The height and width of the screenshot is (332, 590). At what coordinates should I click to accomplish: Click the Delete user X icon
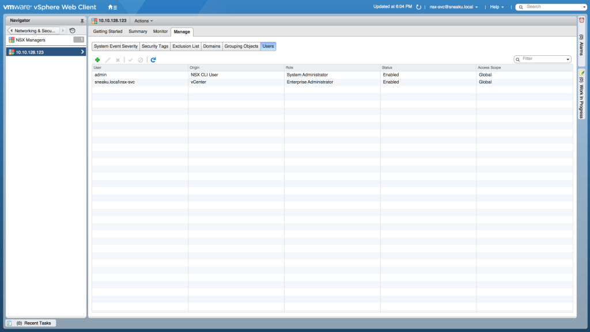pyautogui.click(x=118, y=60)
